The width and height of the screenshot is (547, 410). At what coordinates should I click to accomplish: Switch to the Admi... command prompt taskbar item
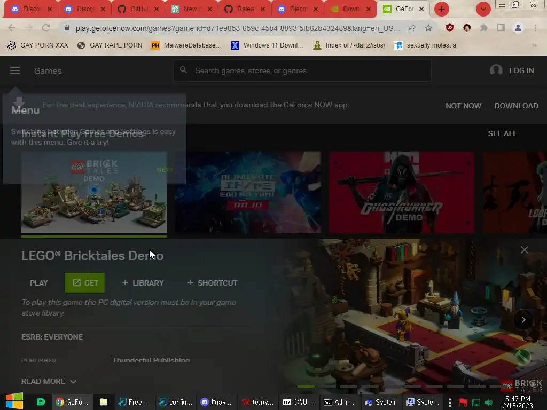pyautogui.click(x=339, y=402)
